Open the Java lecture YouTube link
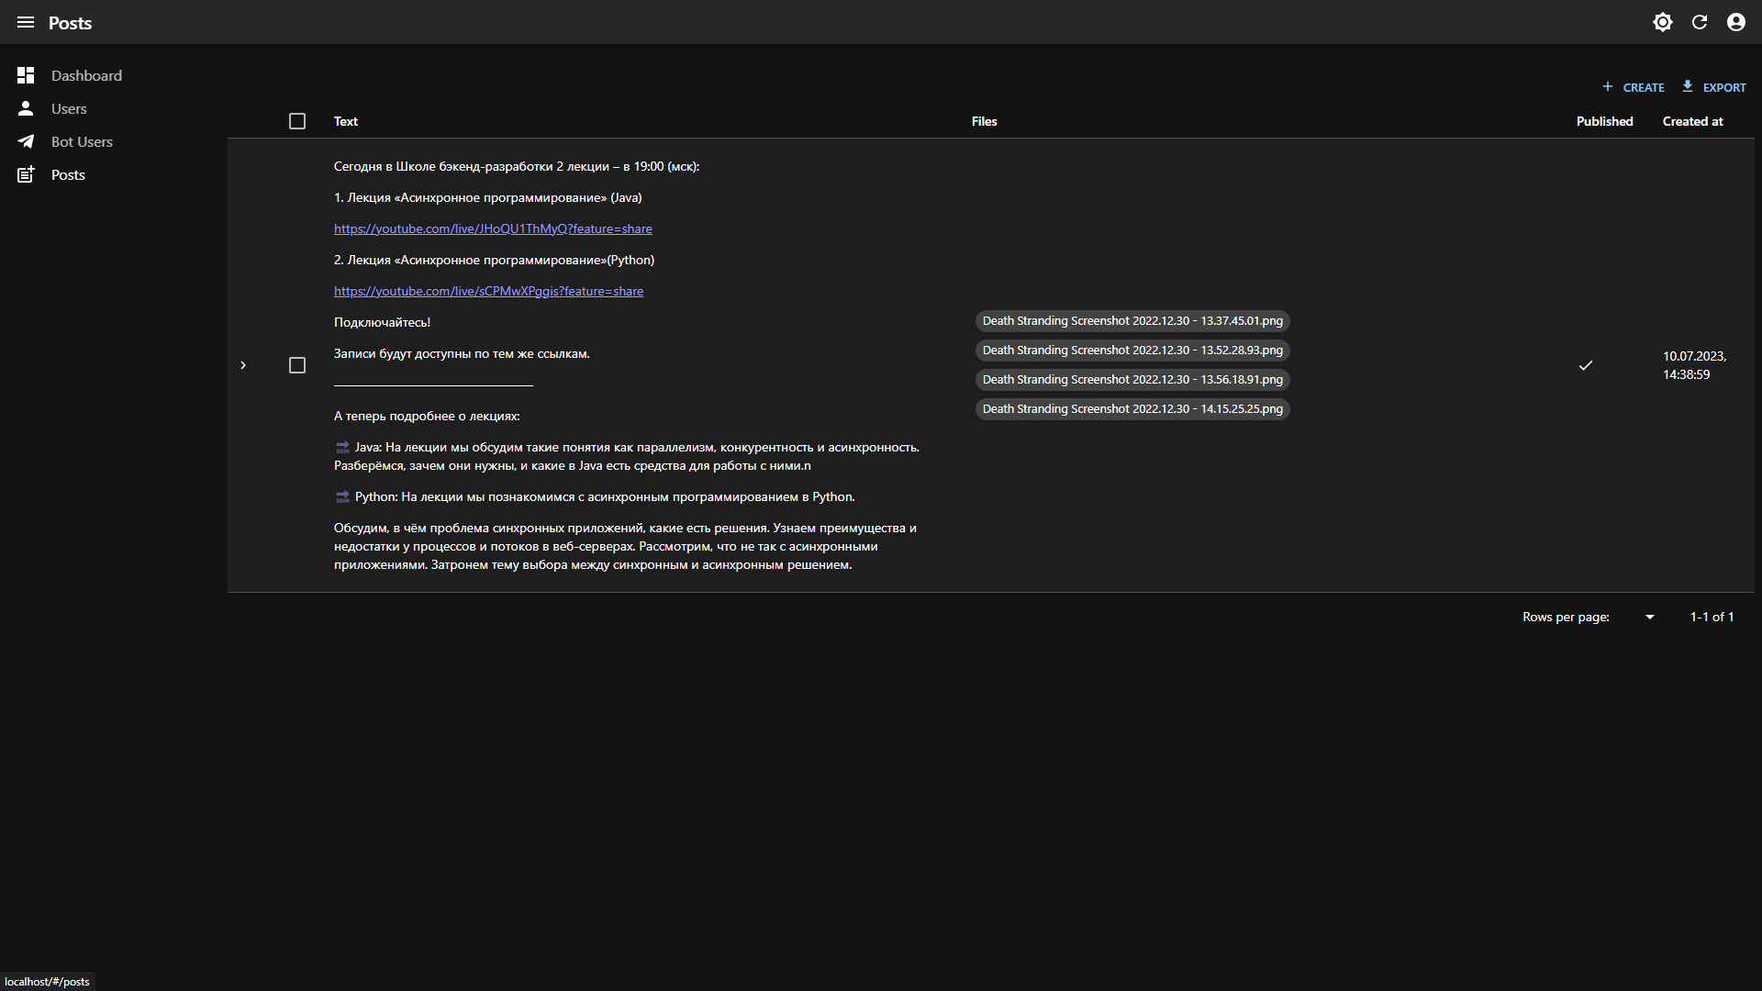Image resolution: width=1762 pixels, height=991 pixels. coord(493,228)
